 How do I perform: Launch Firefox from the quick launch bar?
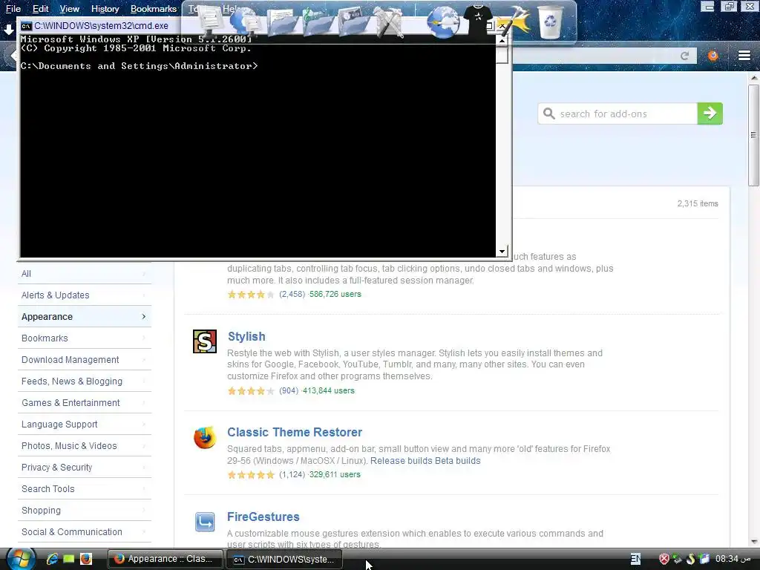[86, 559]
